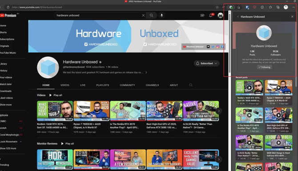Go back in the Hardware Unboxed side panel

(x=238, y=17)
